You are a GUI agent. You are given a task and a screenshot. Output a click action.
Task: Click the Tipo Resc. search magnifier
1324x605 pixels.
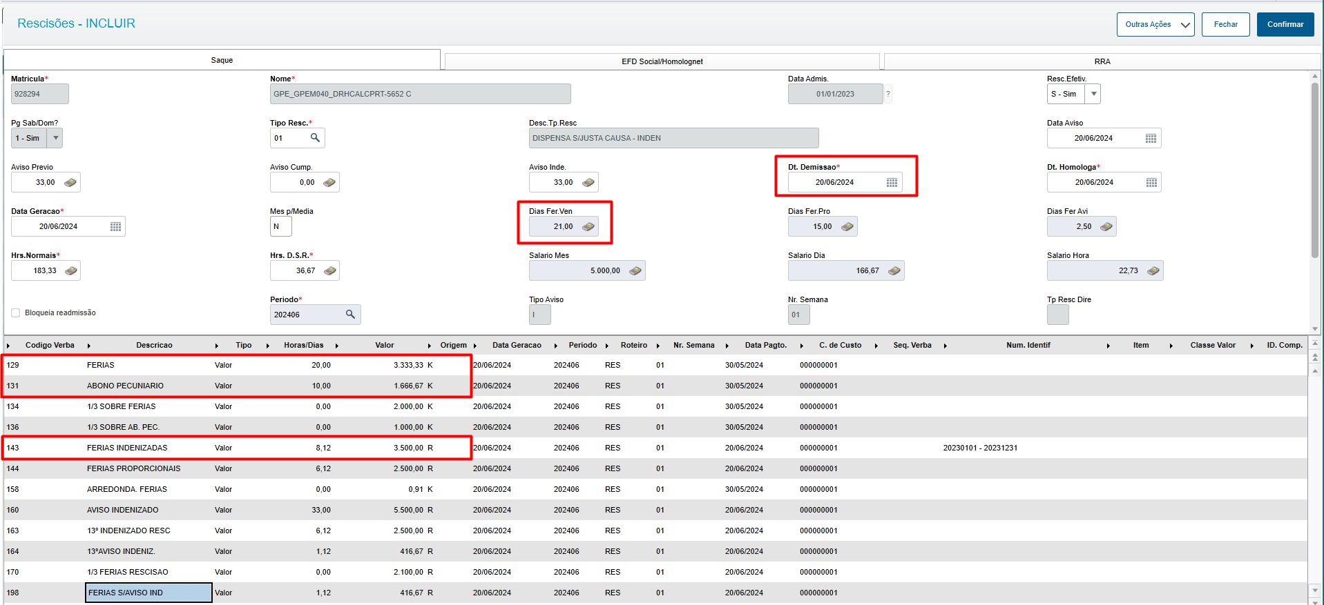[x=315, y=138]
